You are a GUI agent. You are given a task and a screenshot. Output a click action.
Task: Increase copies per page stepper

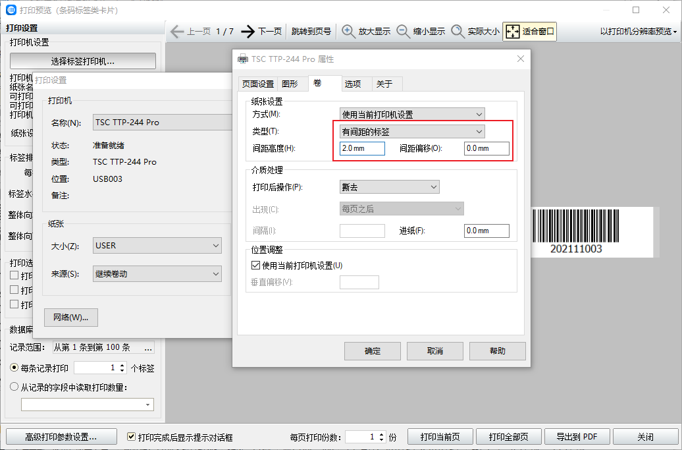click(381, 434)
